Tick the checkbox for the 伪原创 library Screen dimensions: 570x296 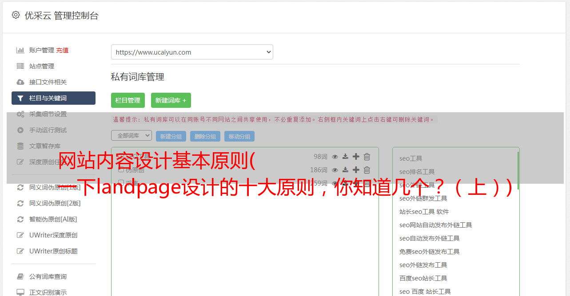pyautogui.click(x=121, y=170)
